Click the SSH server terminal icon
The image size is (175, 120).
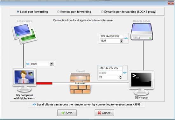(x=141, y=83)
